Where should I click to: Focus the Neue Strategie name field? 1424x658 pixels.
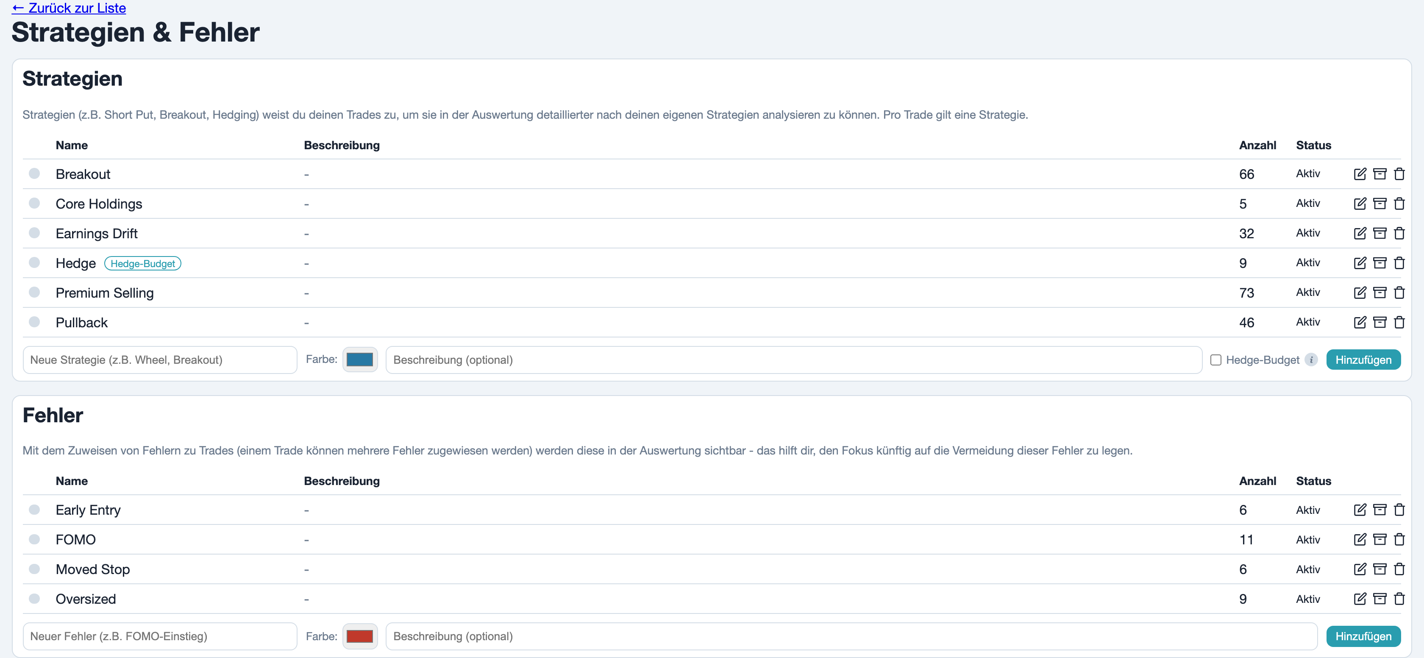pyautogui.click(x=160, y=360)
